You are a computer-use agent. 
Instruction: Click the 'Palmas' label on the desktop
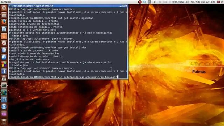click(x=199, y=72)
